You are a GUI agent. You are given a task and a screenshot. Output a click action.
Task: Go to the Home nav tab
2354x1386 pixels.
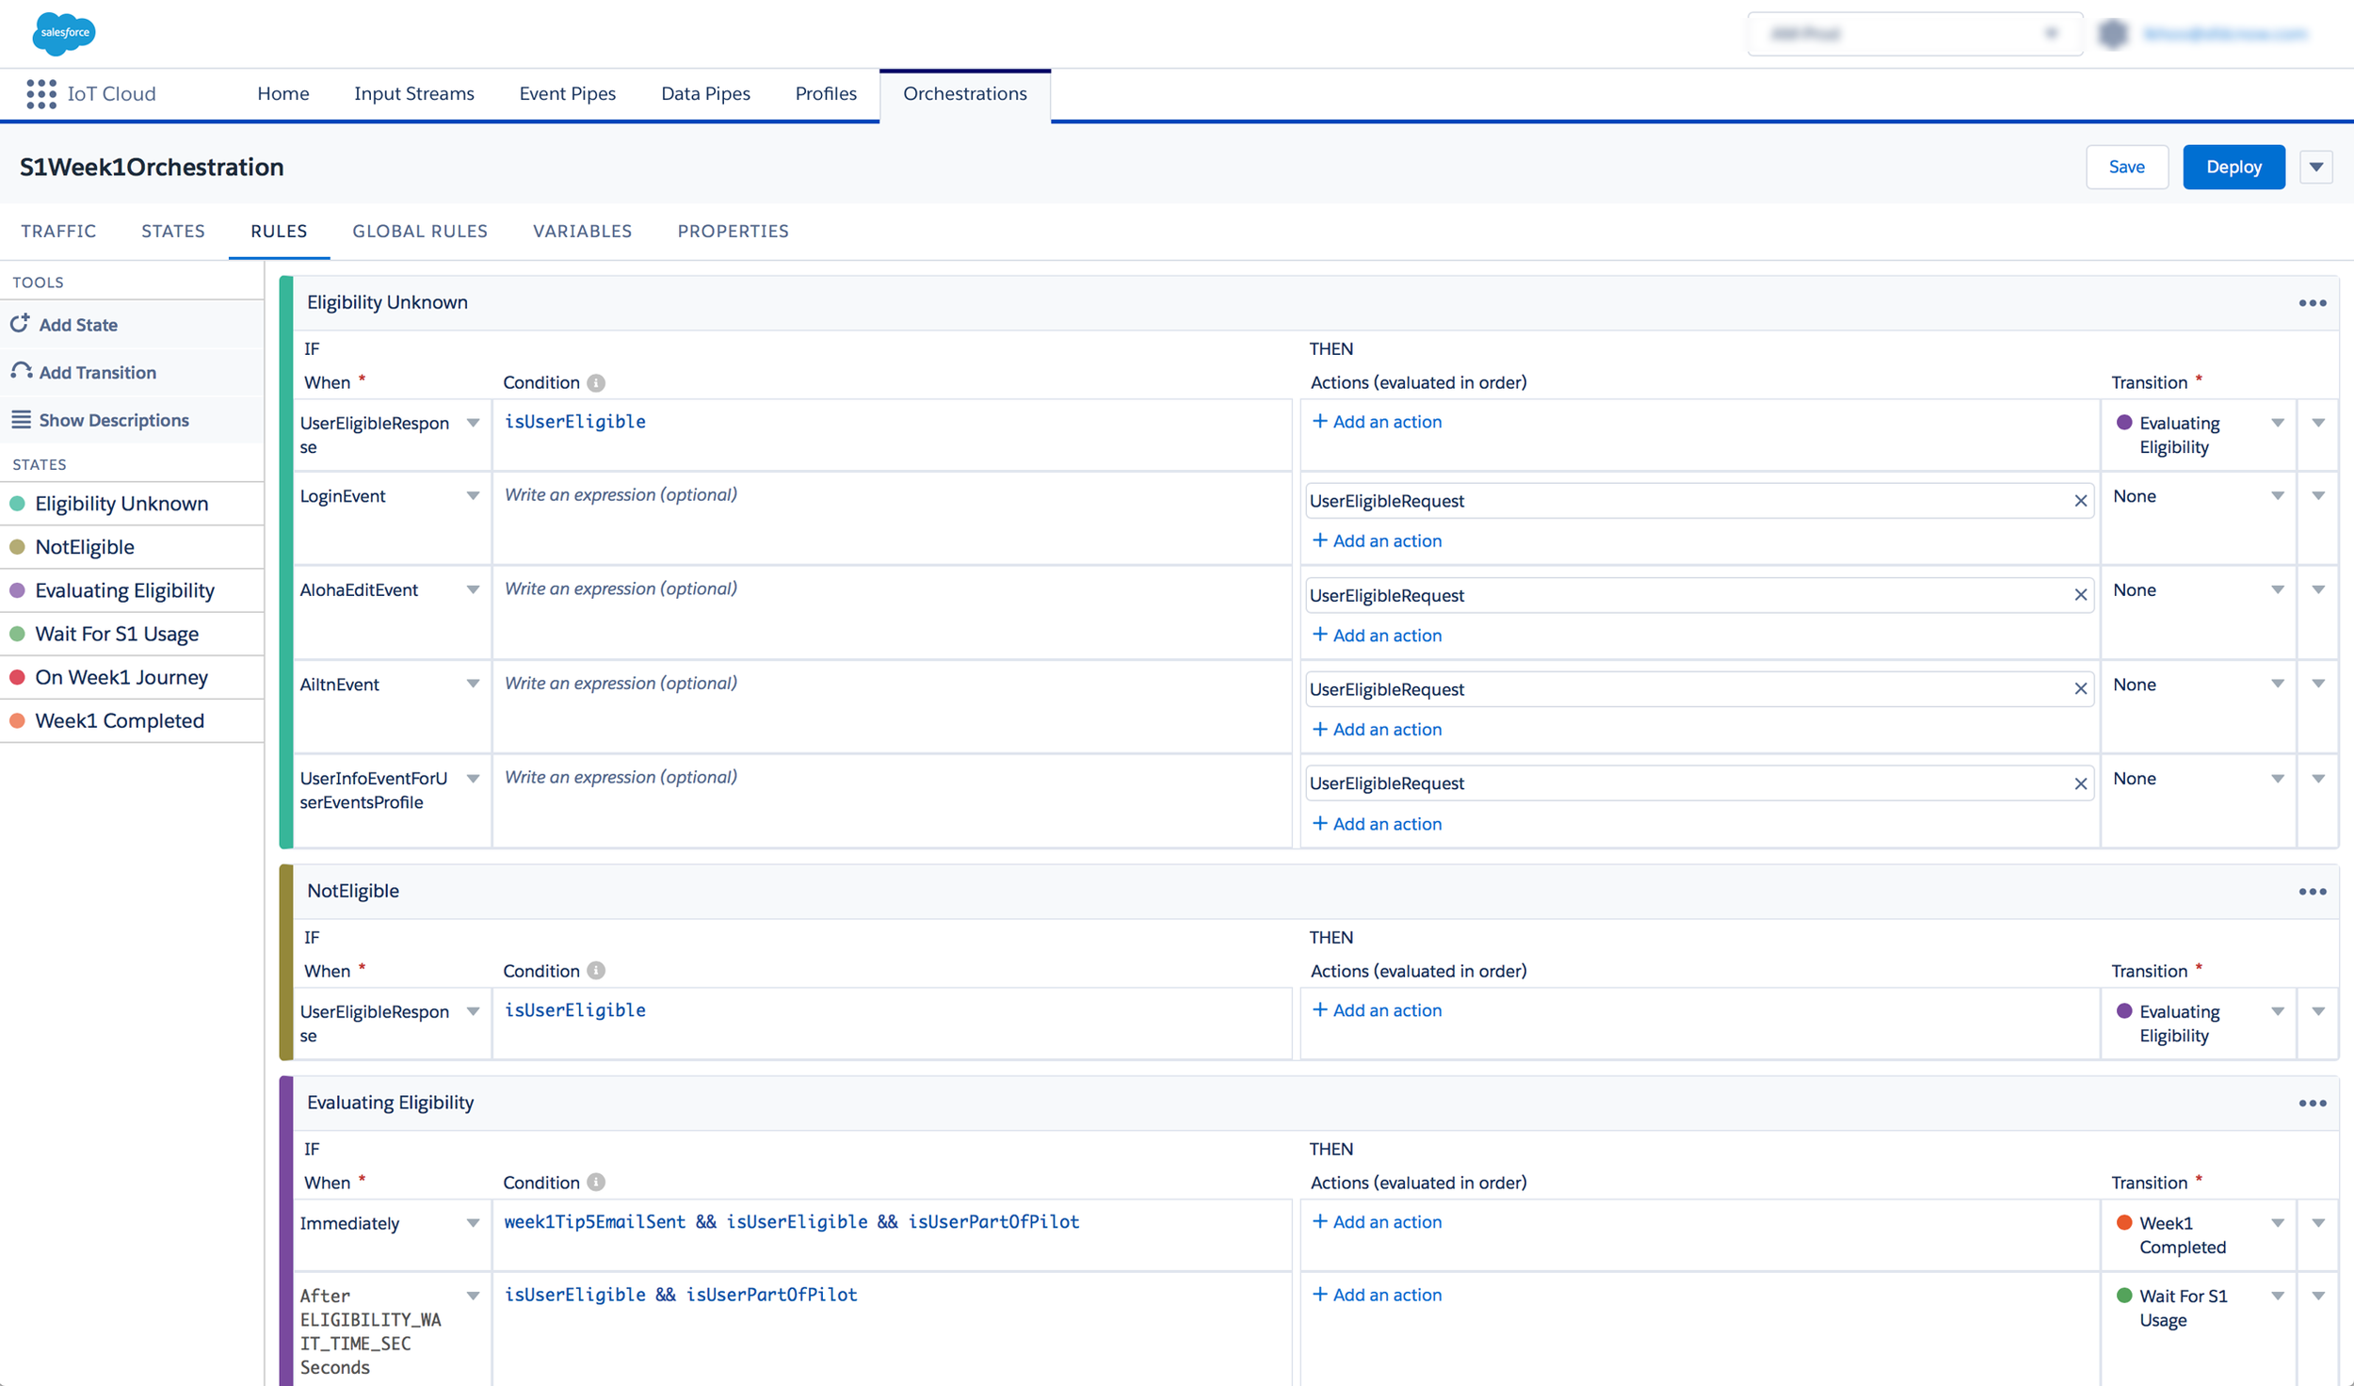click(283, 94)
